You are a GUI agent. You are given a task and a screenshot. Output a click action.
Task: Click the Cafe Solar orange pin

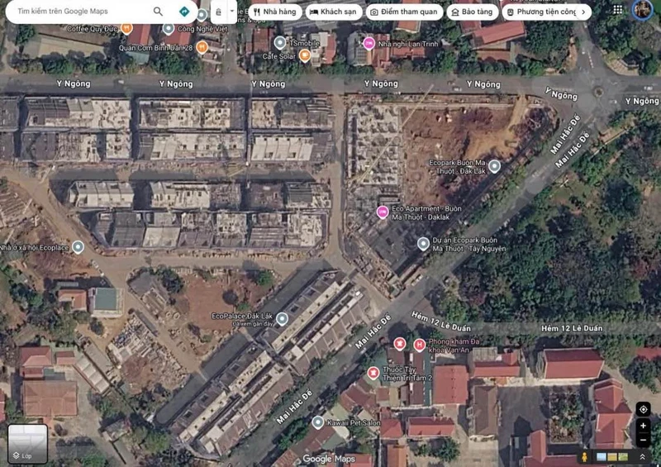coord(304,55)
